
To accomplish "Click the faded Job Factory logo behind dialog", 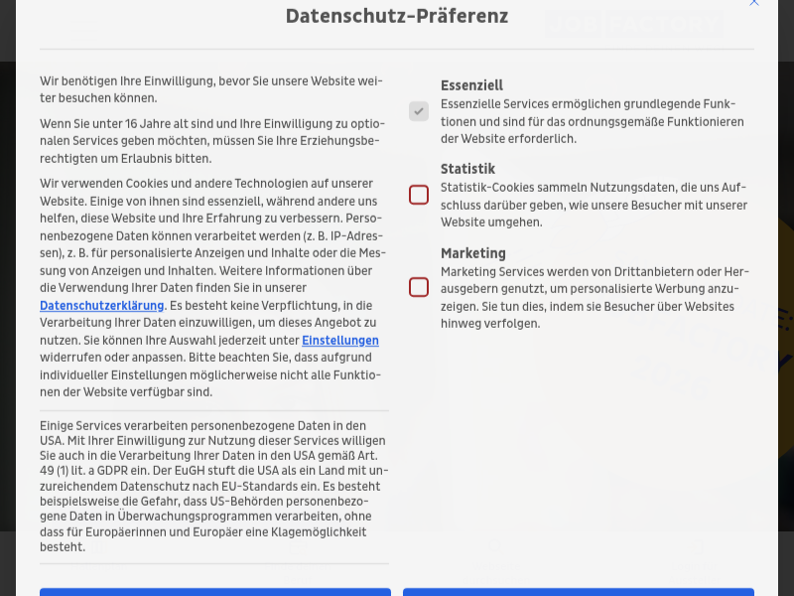I will click(634, 24).
